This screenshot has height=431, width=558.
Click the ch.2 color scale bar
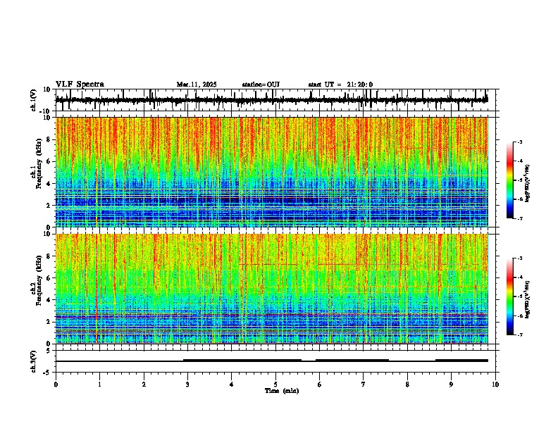pyautogui.click(x=509, y=296)
